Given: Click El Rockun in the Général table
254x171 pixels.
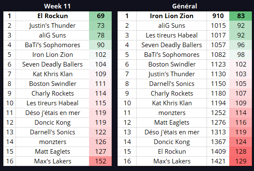Looking at the screenshot, I should [172, 152].
